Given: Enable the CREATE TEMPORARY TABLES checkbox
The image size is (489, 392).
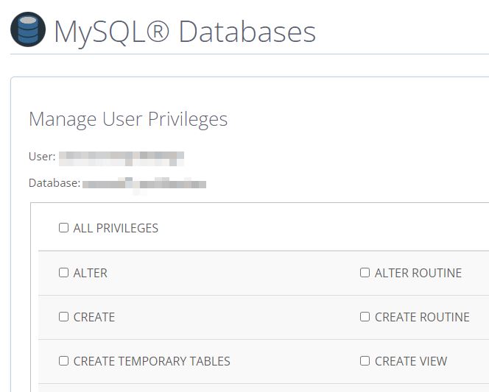Looking at the screenshot, I should (63, 361).
